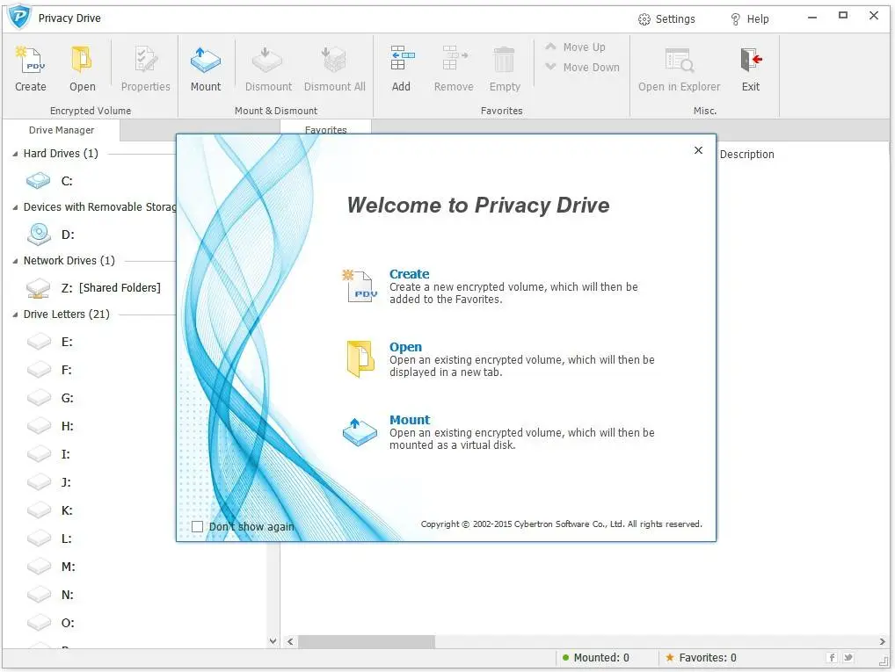Switch to the Favorites tab
The width and height of the screenshot is (895, 672).
[x=327, y=129]
